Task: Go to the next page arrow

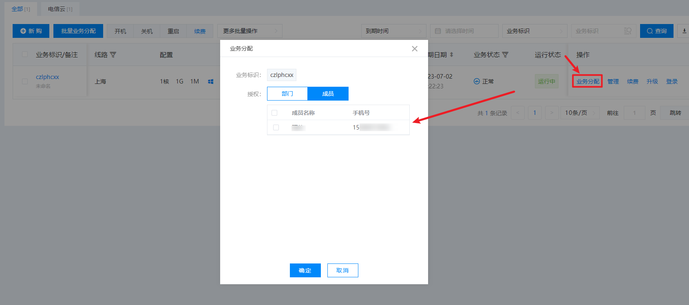Action: [x=552, y=113]
